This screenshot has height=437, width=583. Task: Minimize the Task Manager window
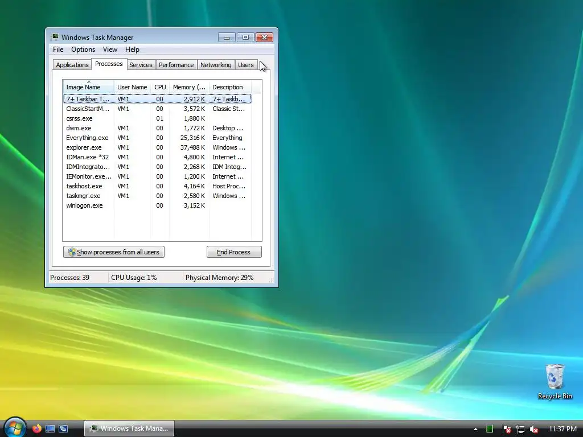point(227,37)
